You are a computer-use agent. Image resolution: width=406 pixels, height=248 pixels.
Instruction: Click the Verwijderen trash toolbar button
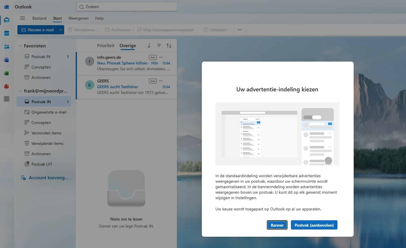[x=82, y=30]
